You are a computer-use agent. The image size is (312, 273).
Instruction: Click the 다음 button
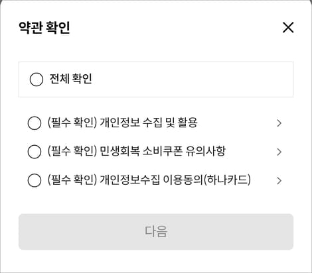point(156,232)
